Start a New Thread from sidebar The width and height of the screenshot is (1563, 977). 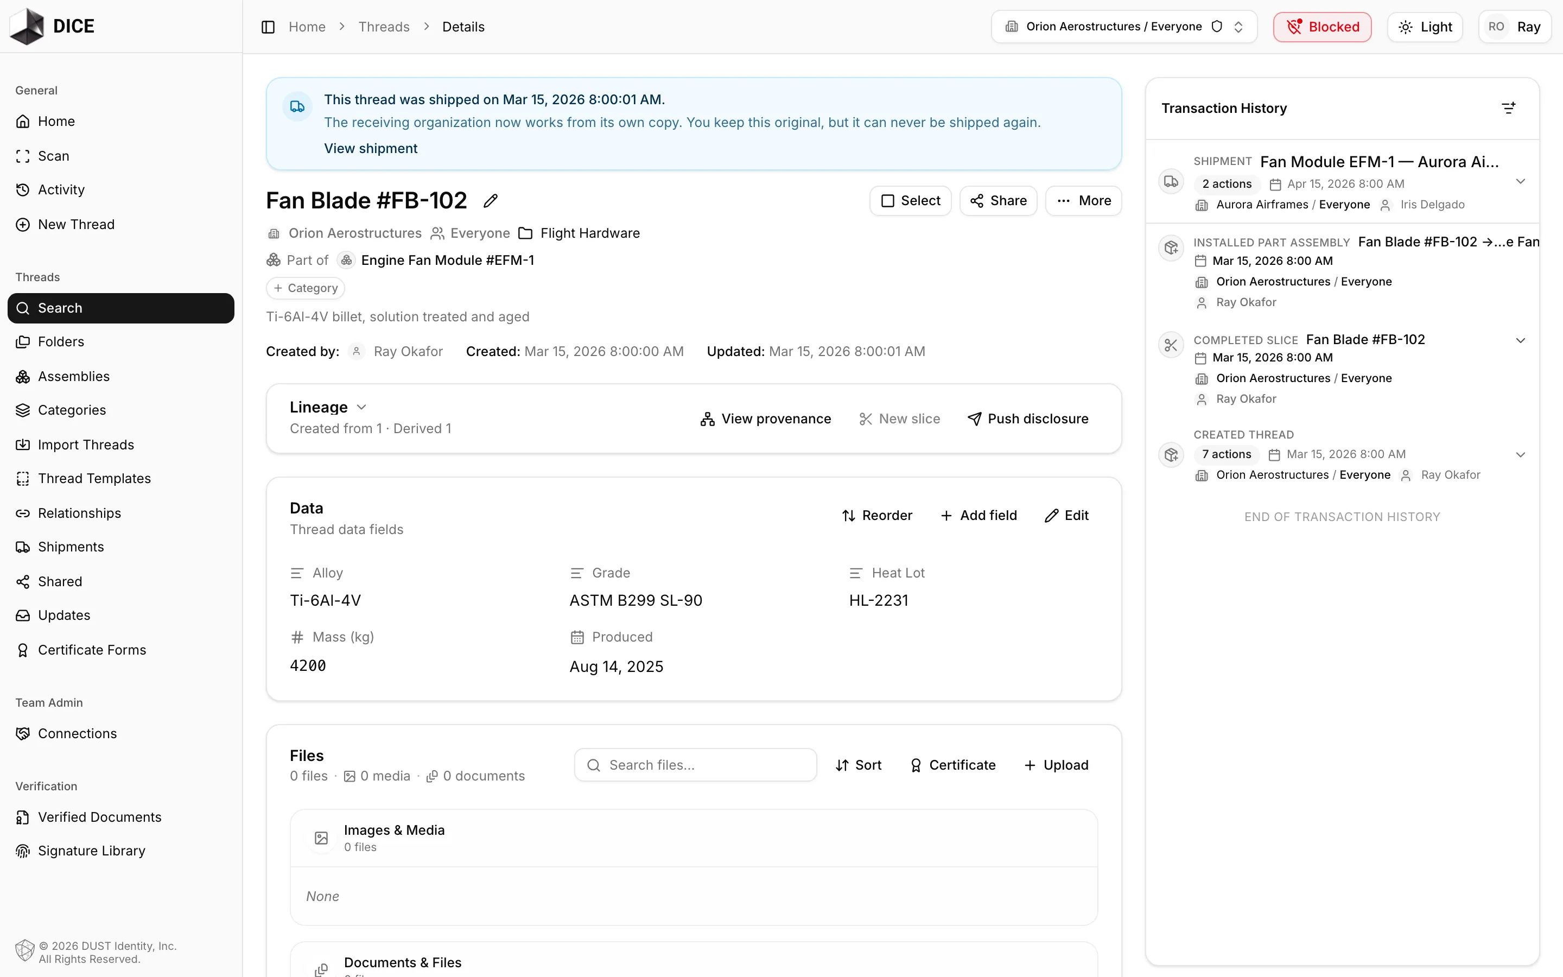coord(121,224)
